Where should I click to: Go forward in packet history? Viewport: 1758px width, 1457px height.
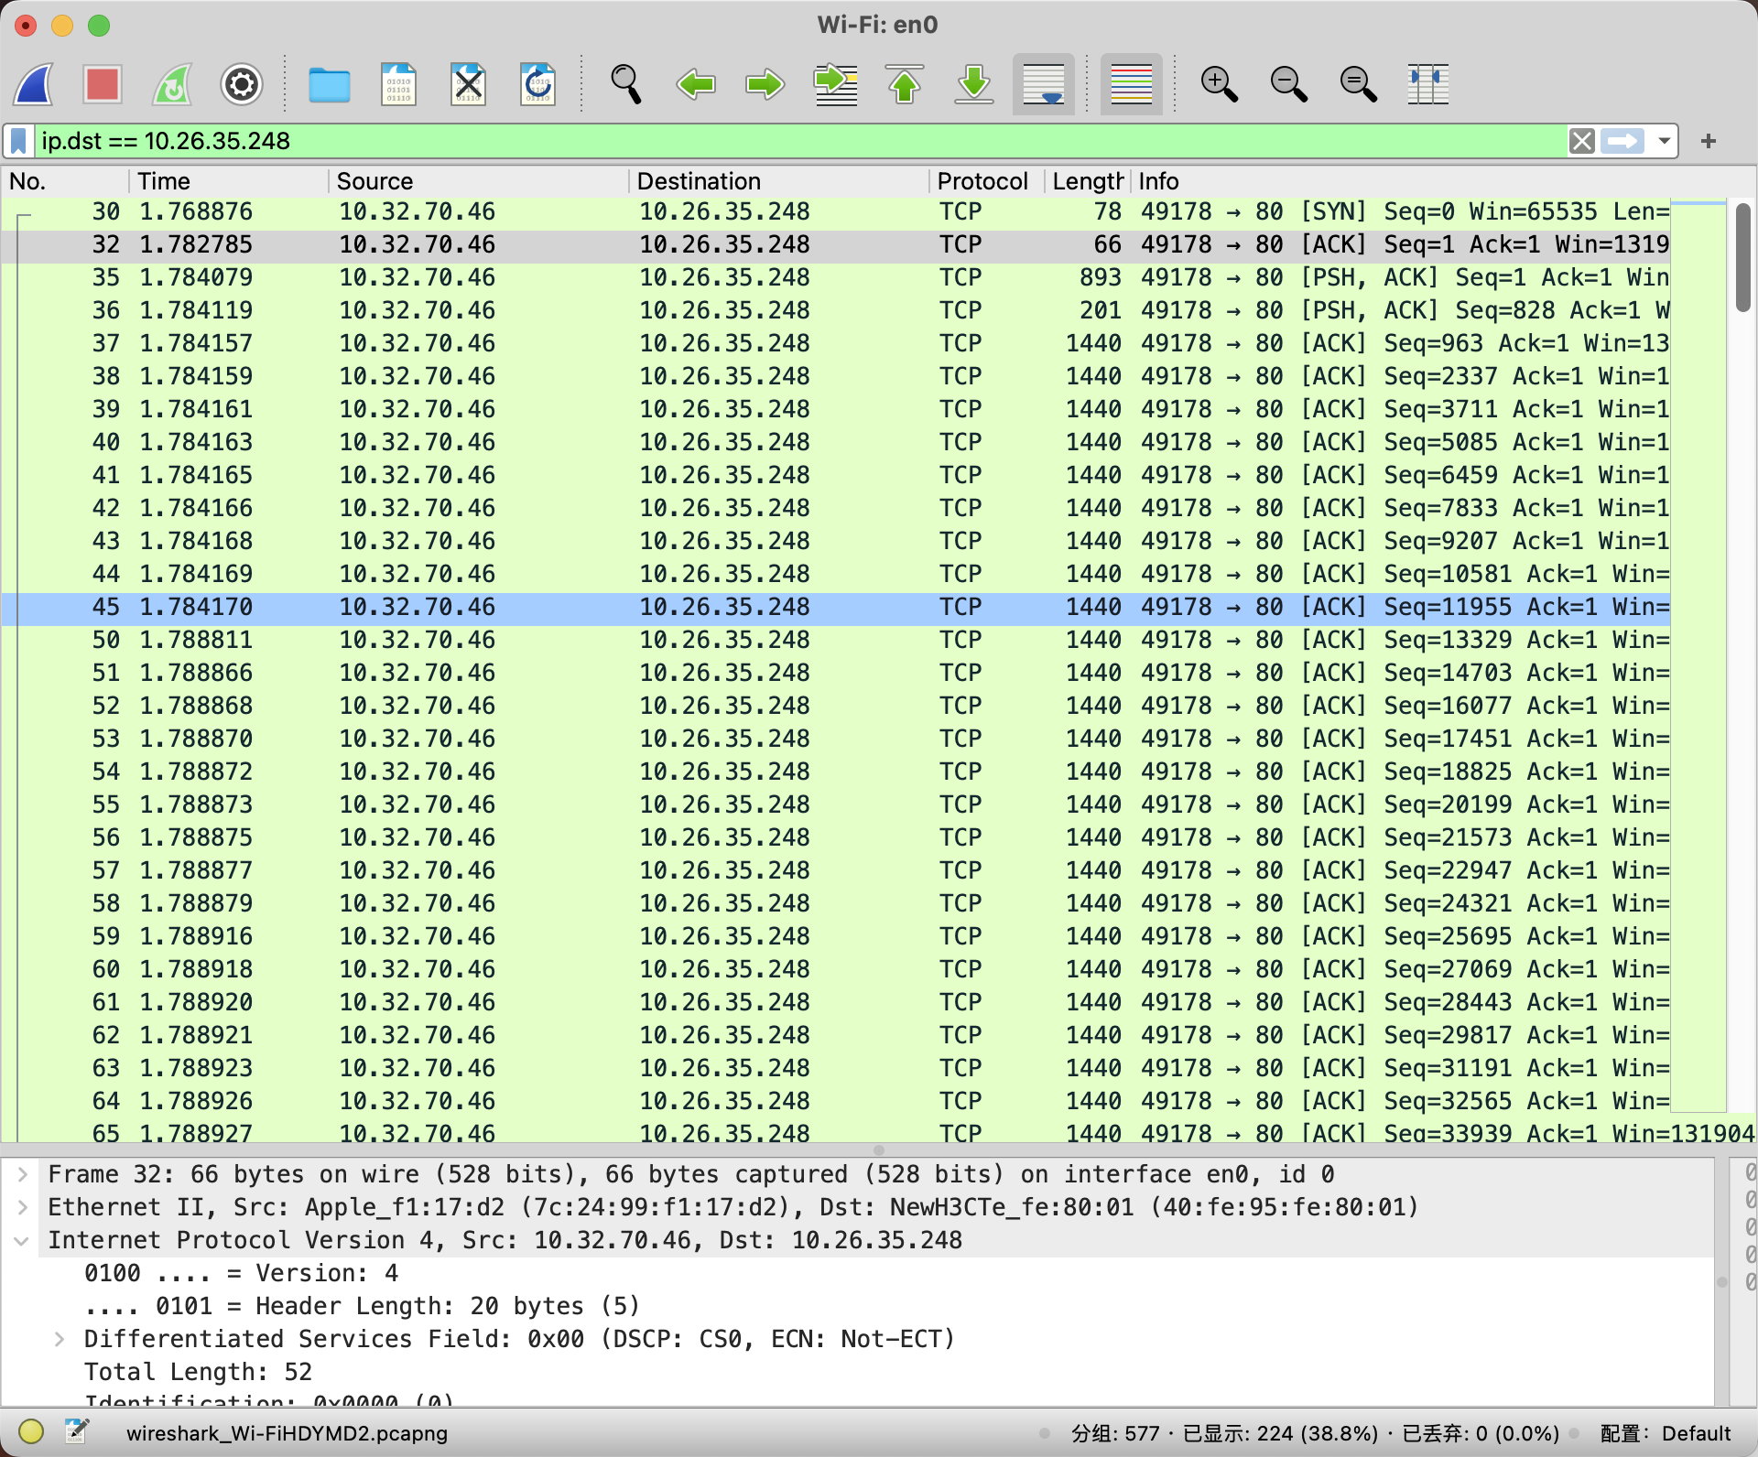(x=765, y=84)
